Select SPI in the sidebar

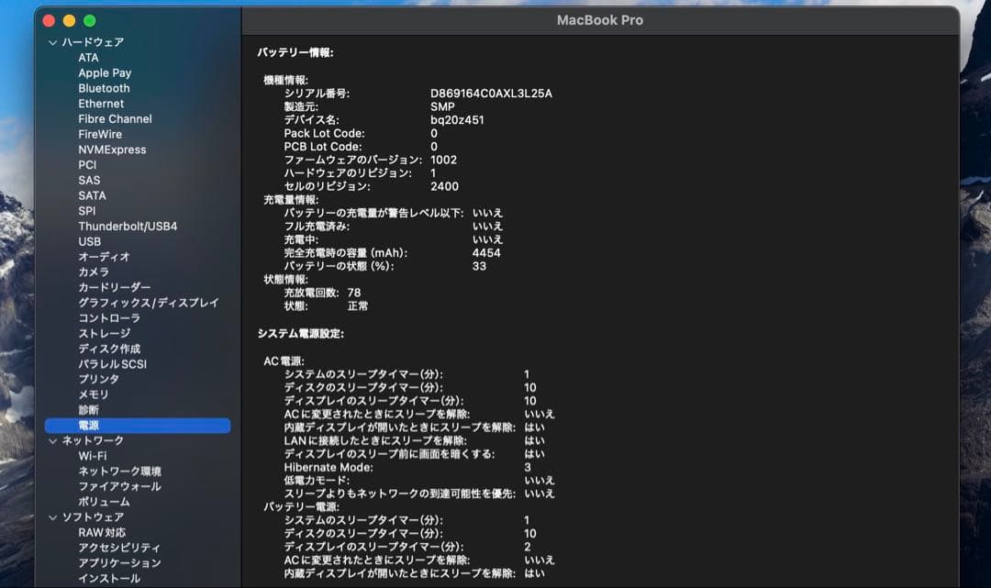(86, 211)
